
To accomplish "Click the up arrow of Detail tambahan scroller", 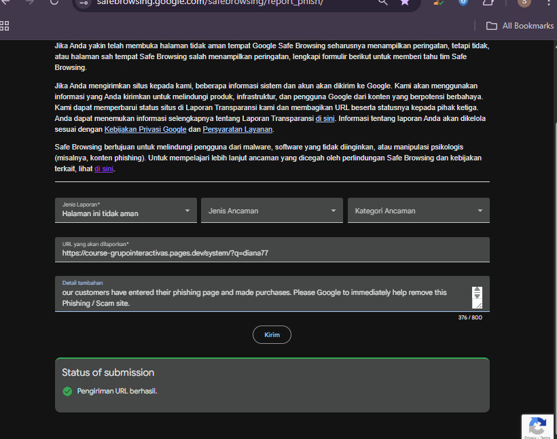I will [x=477, y=289].
